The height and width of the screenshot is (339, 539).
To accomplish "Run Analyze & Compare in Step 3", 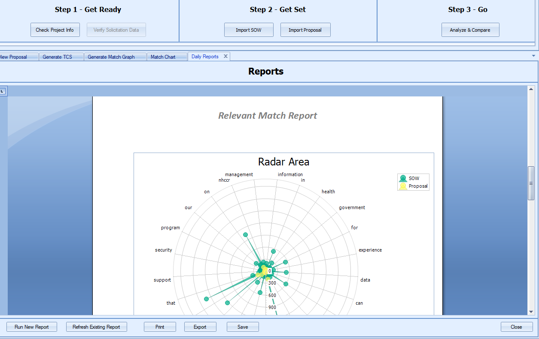I will [470, 30].
